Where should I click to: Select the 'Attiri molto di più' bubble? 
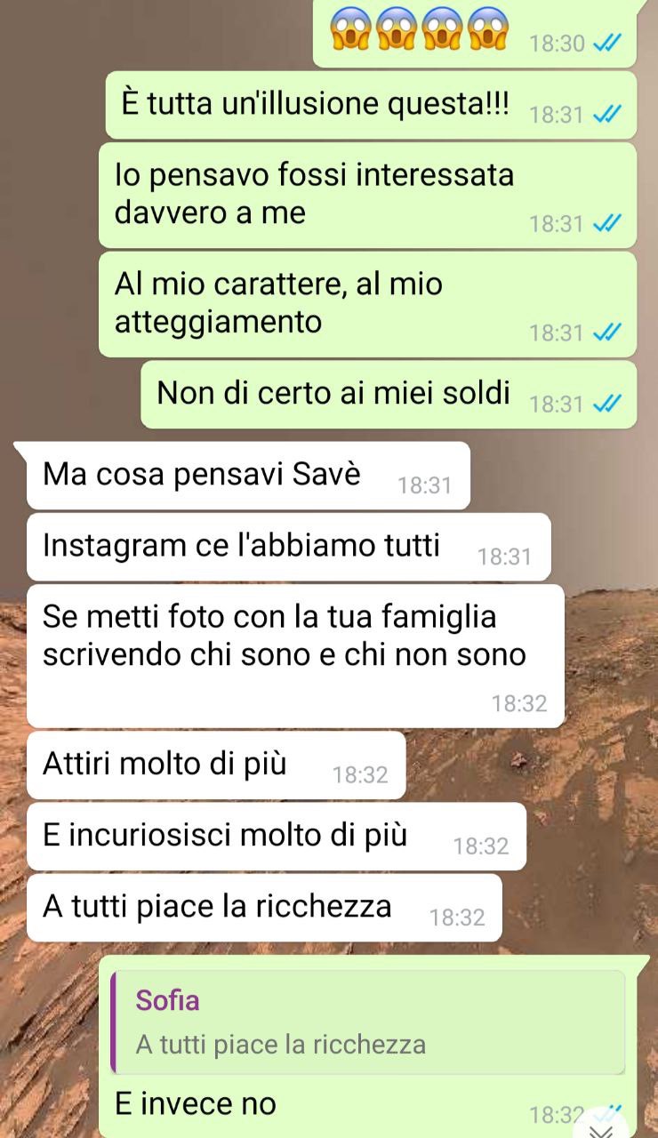(216, 765)
